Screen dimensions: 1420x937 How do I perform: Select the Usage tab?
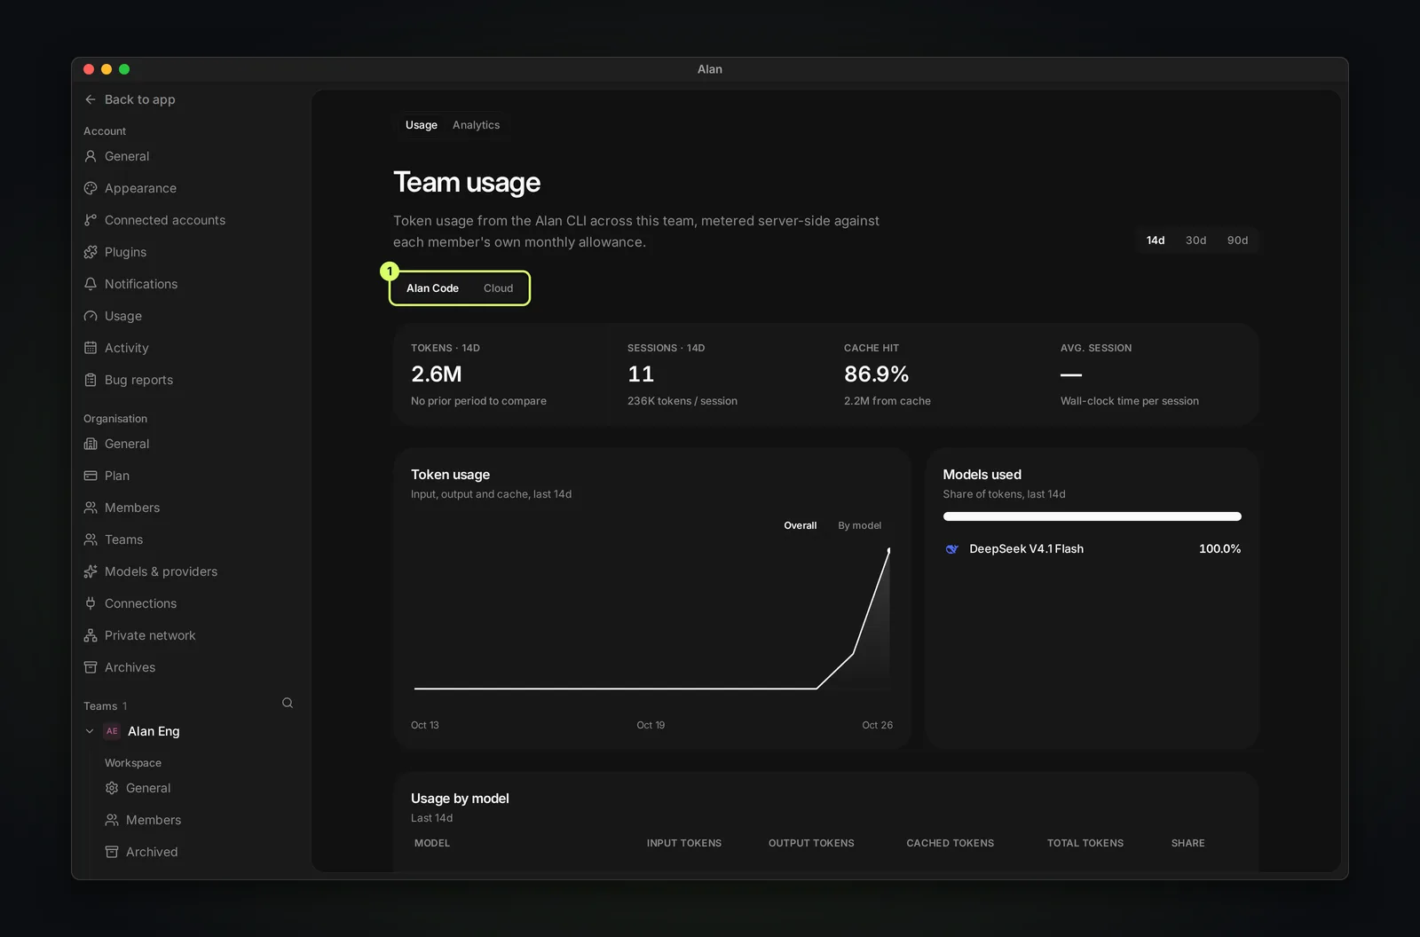(x=422, y=125)
